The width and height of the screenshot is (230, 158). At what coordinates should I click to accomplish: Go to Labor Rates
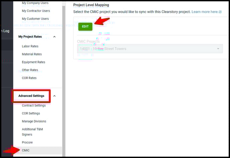(30, 46)
